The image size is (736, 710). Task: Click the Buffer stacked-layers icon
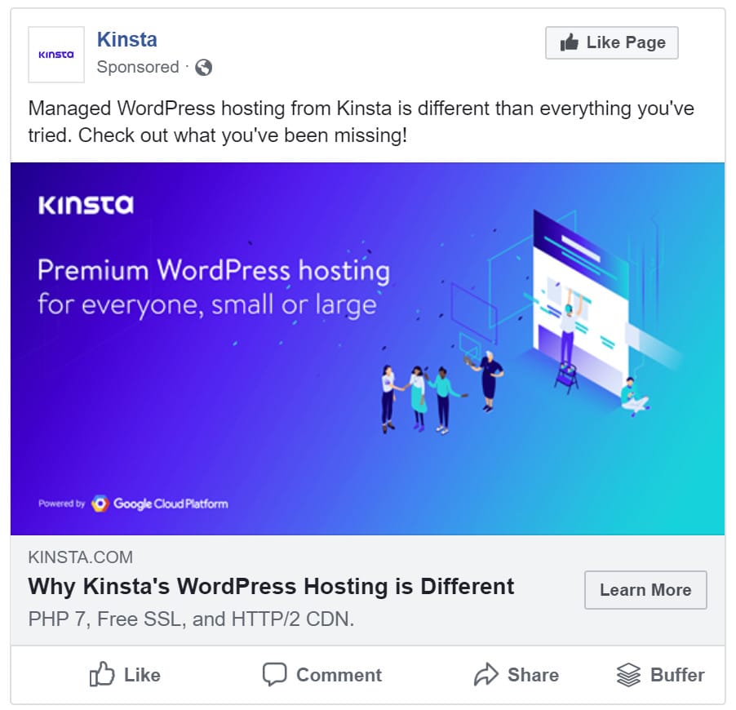pyautogui.click(x=627, y=675)
